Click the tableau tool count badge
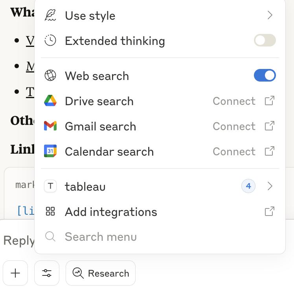 (248, 186)
